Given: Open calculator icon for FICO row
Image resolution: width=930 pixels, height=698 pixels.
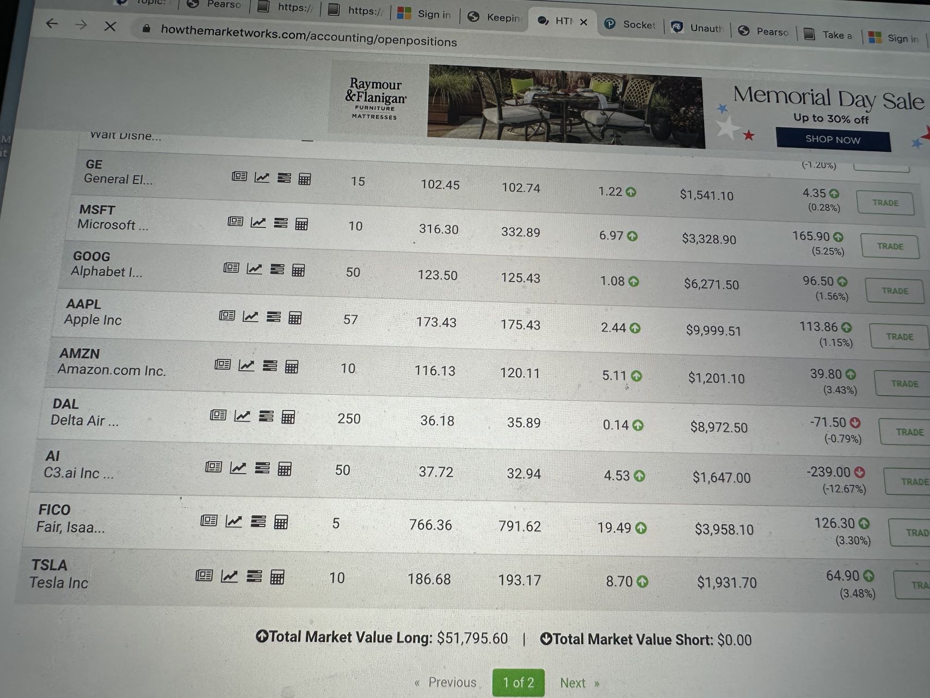Looking at the screenshot, I should [x=281, y=523].
